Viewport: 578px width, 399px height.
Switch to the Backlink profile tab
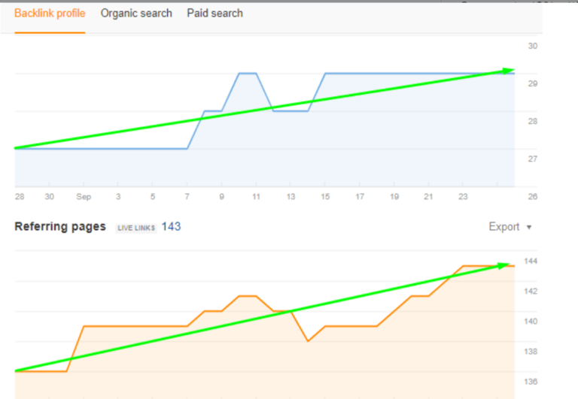point(50,14)
